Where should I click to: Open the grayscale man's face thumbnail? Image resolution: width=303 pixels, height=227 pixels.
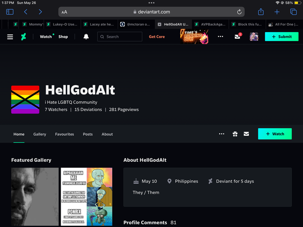pos(35,197)
